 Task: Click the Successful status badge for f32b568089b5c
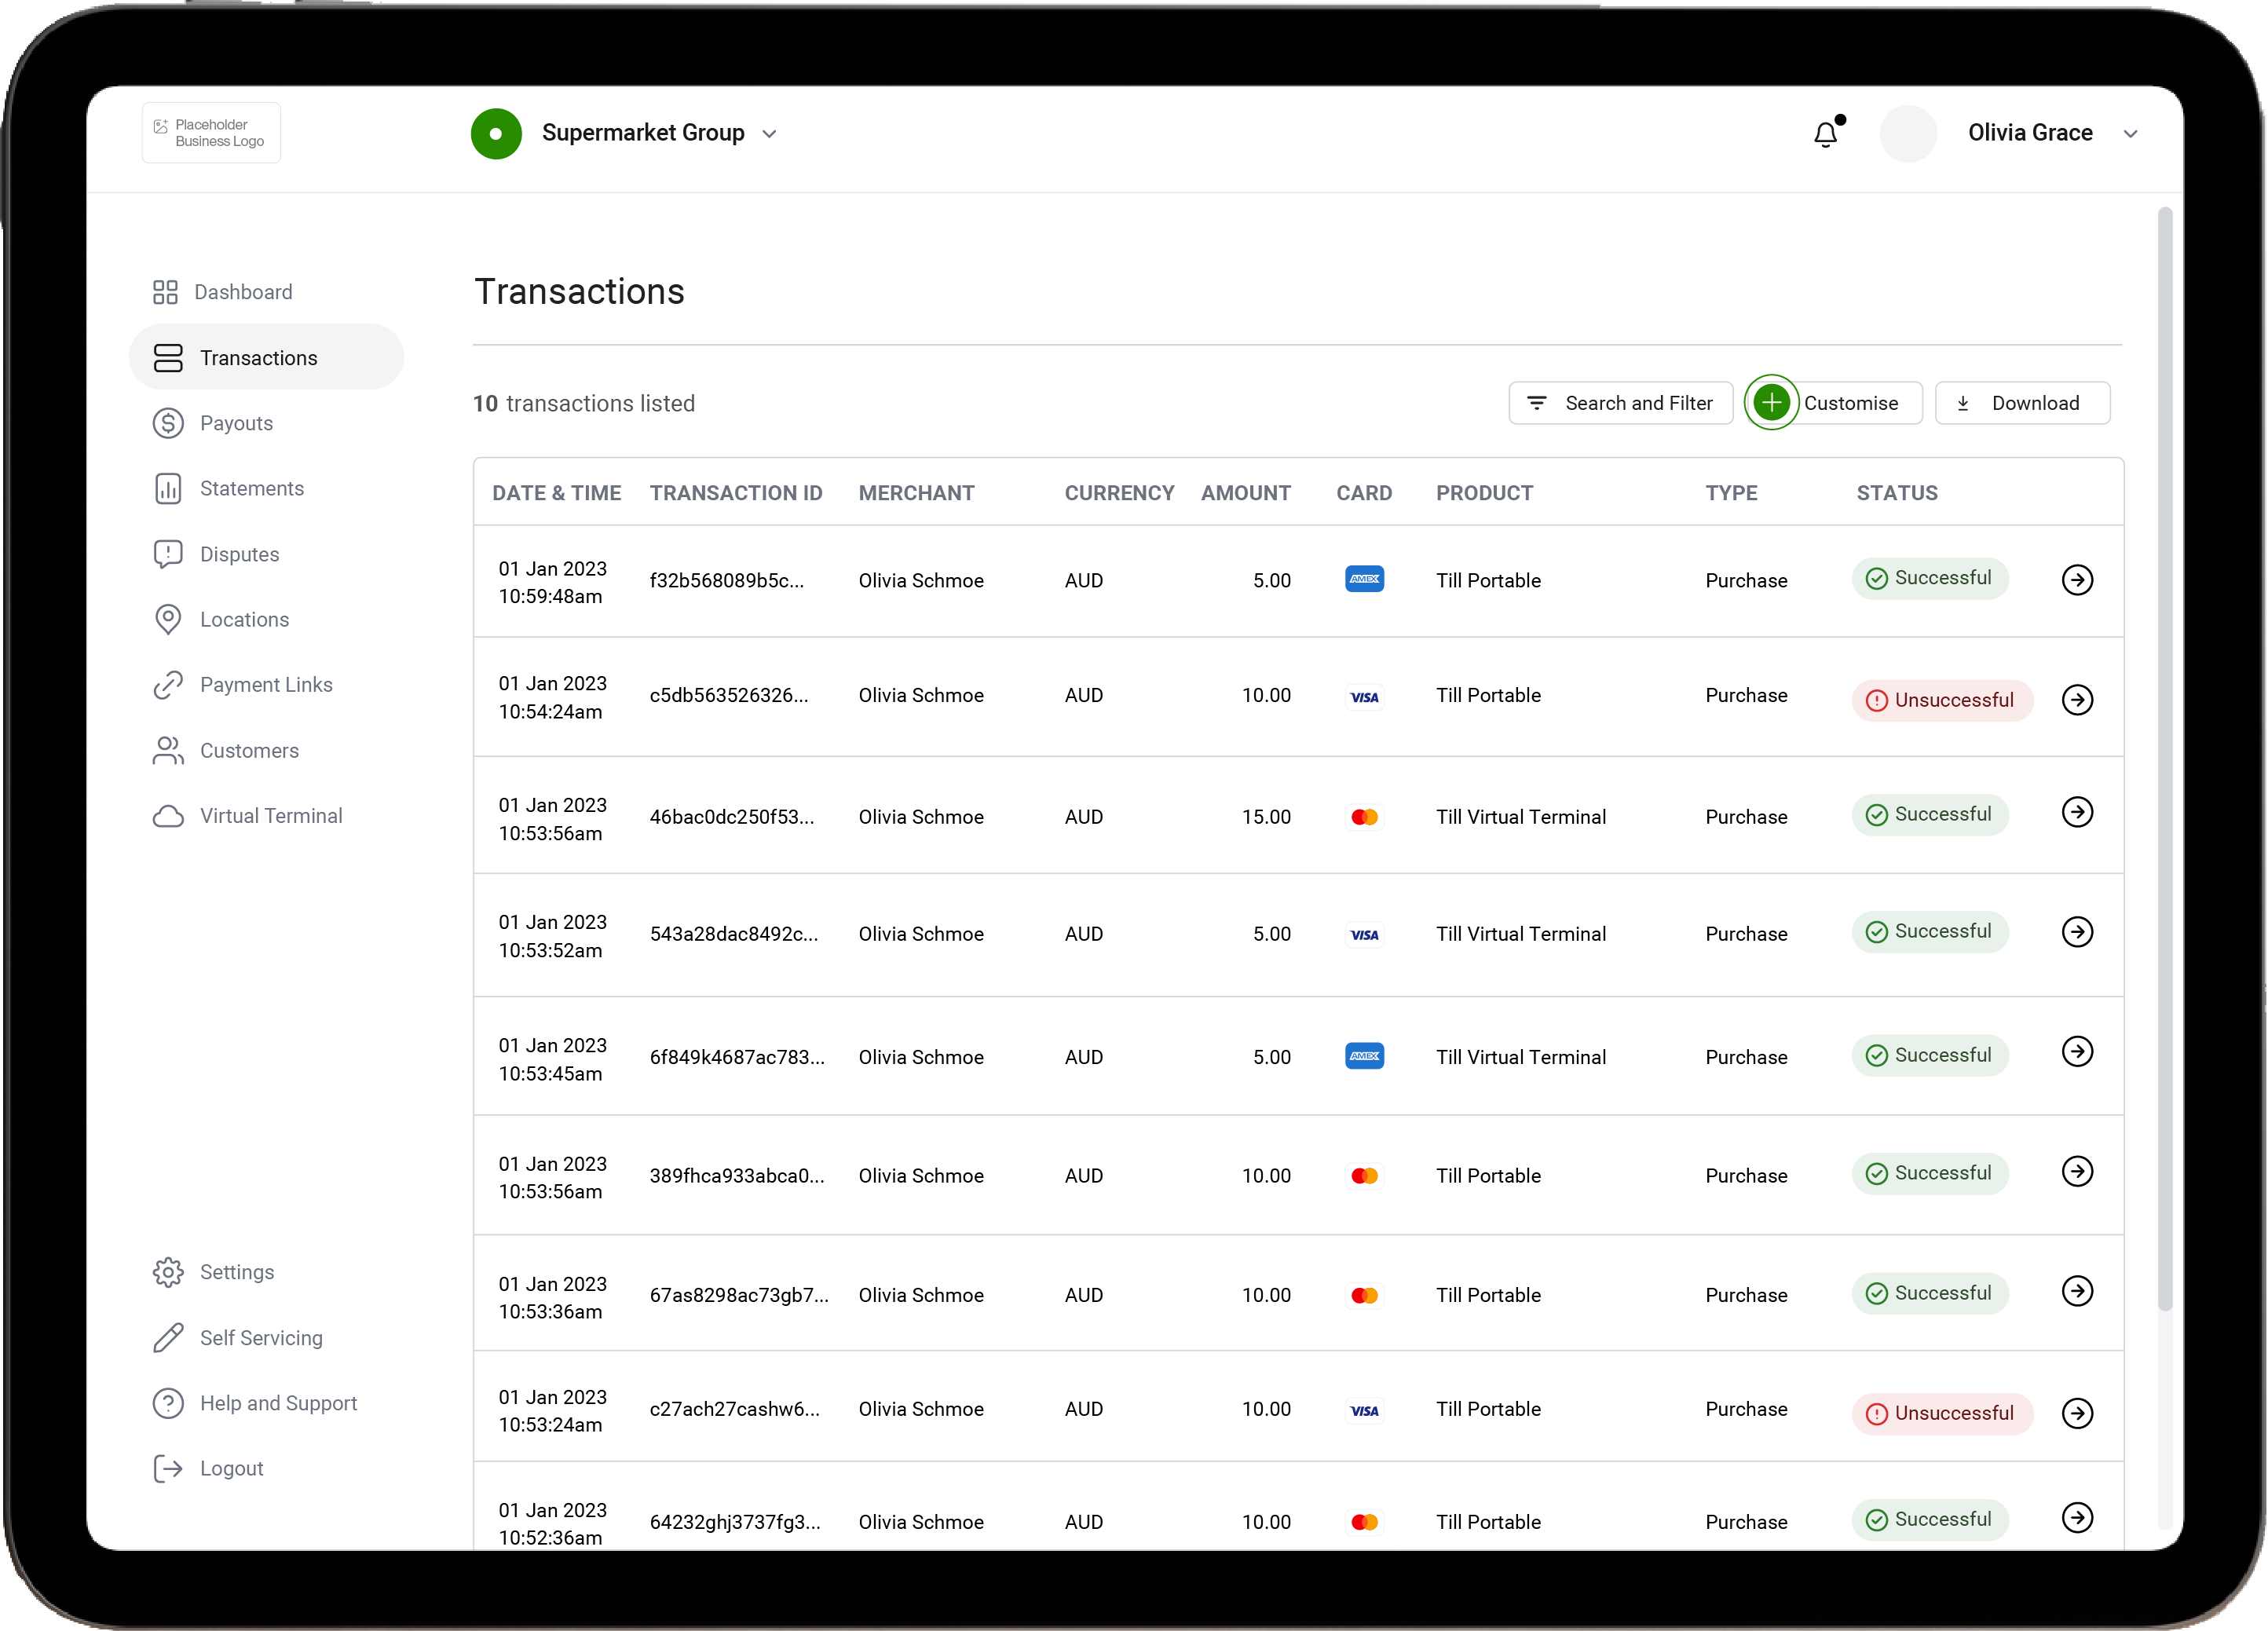[1930, 579]
